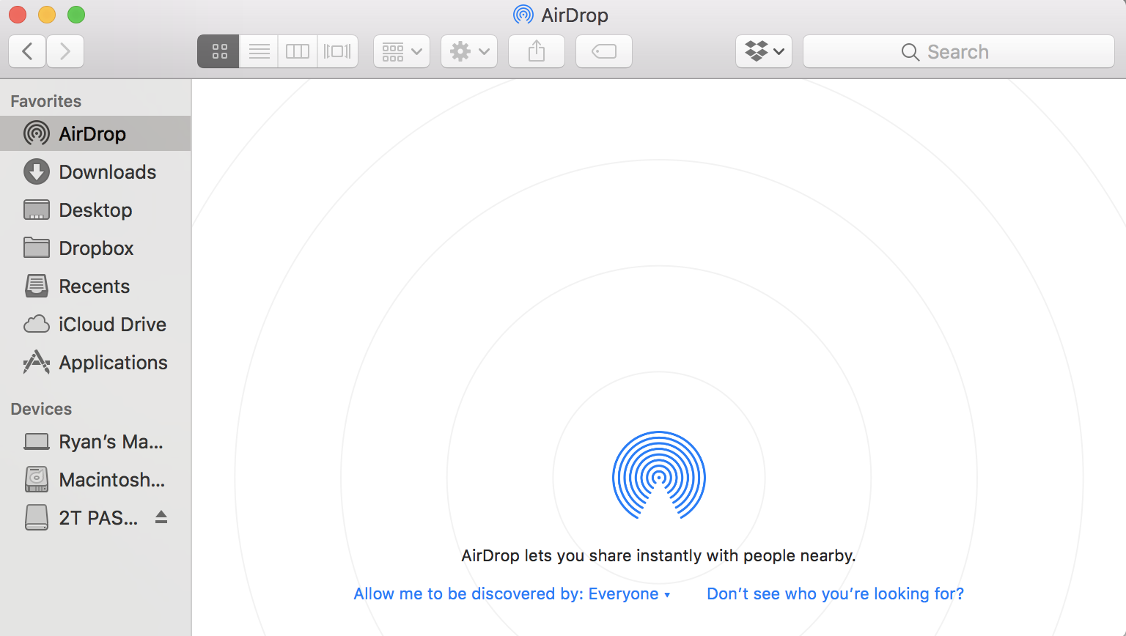Click the Applications sidebar icon
Viewport: 1126px width, 636px height.
[x=37, y=362]
